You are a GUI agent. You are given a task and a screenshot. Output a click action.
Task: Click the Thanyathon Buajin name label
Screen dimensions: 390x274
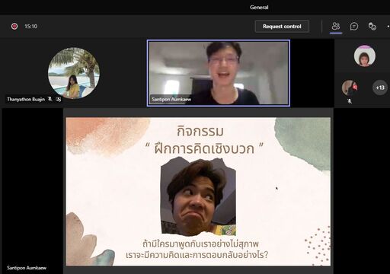click(26, 99)
